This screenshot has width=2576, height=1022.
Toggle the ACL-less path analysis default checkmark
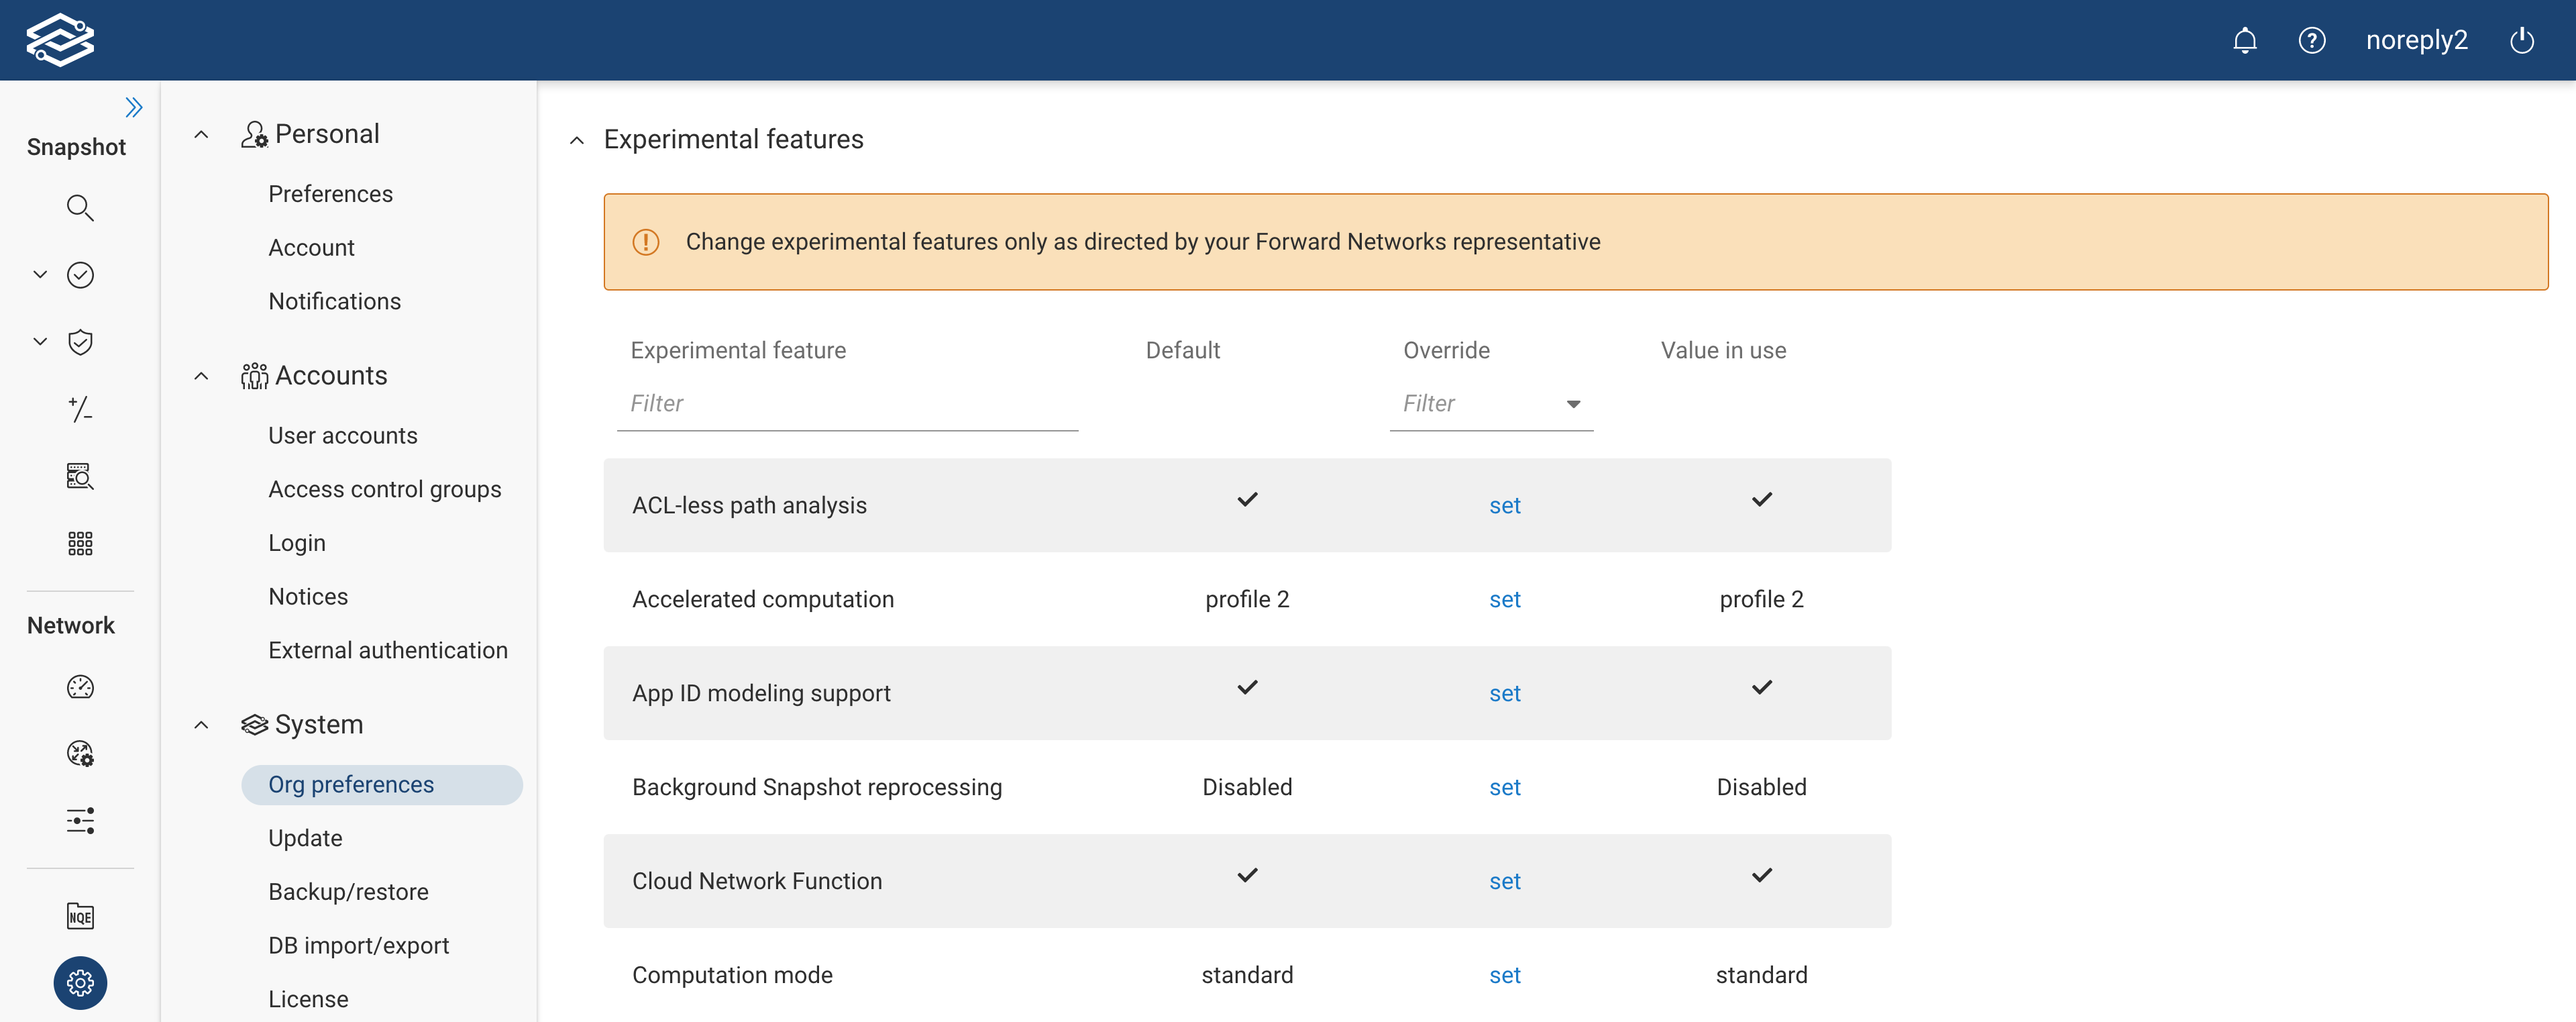pos(1247,499)
